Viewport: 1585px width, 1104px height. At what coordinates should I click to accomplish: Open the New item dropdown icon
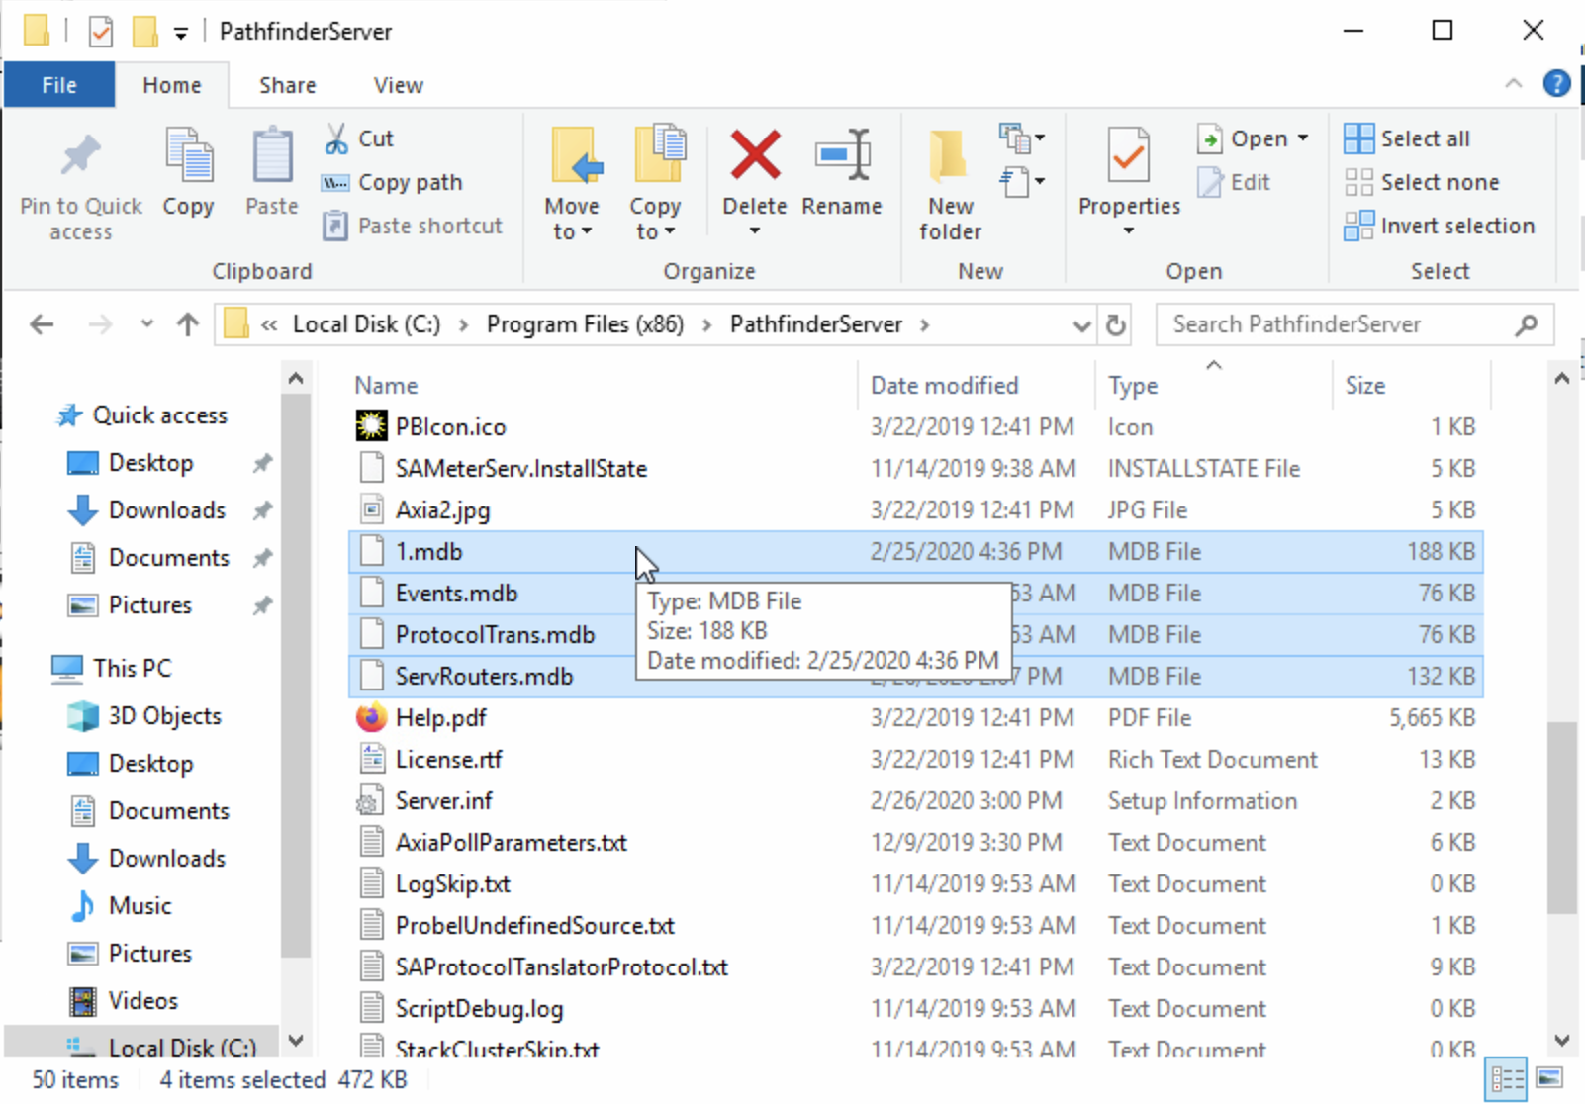1022,138
